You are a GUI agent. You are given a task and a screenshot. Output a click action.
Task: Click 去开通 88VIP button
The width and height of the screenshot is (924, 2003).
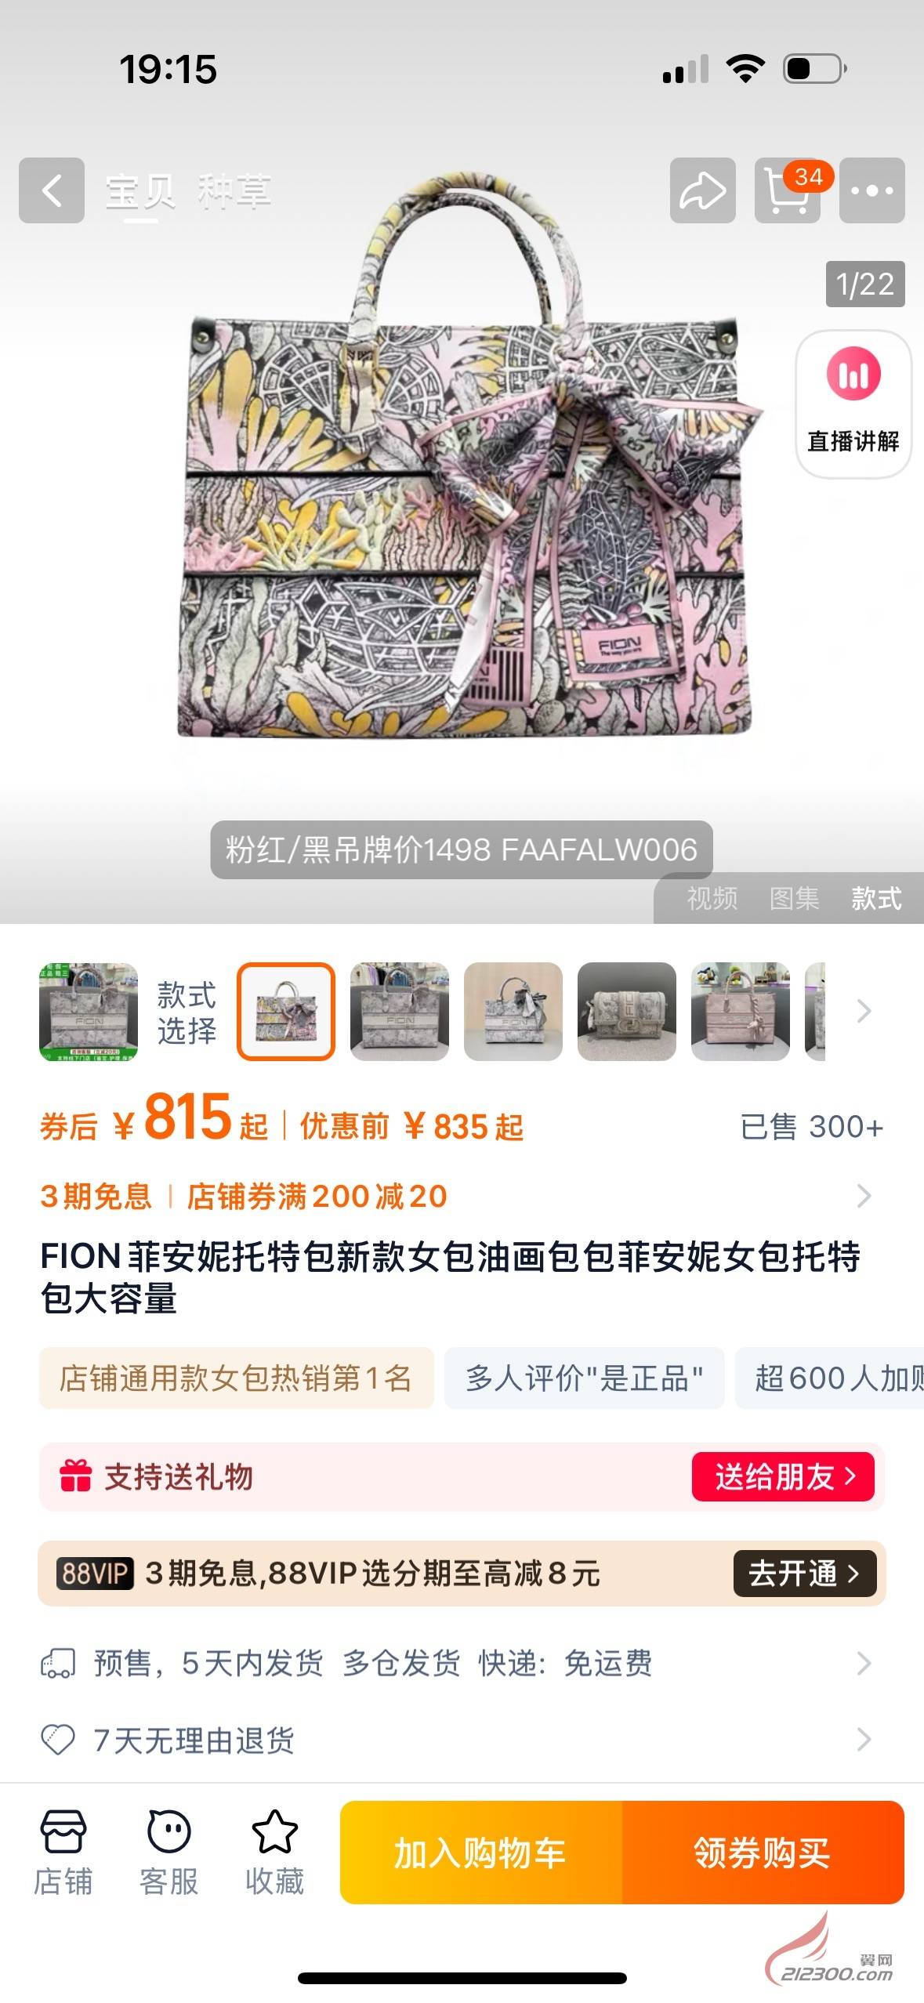[x=805, y=1573]
